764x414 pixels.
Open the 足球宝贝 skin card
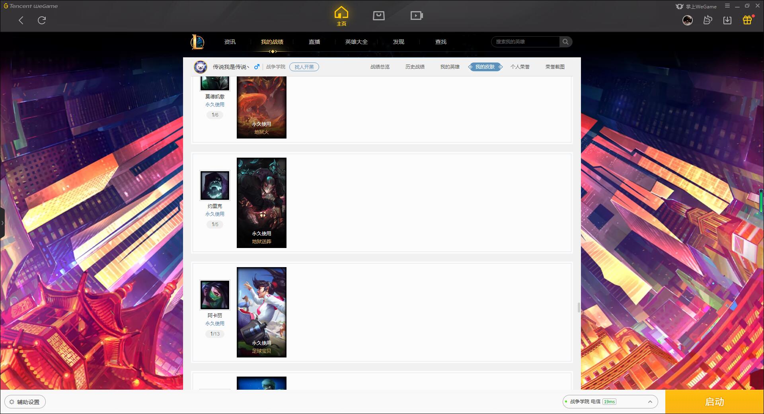(261, 312)
